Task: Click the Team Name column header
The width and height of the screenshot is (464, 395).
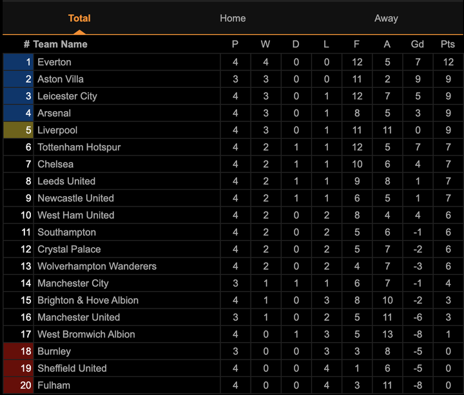Action: [60, 44]
